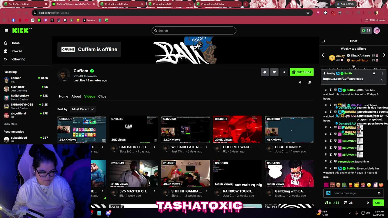Open options for CUFFEM X WAKE... video
This screenshot has width=388, height=218.
258,147
